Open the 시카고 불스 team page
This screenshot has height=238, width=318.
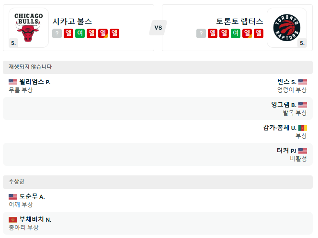(x=72, y=22)
